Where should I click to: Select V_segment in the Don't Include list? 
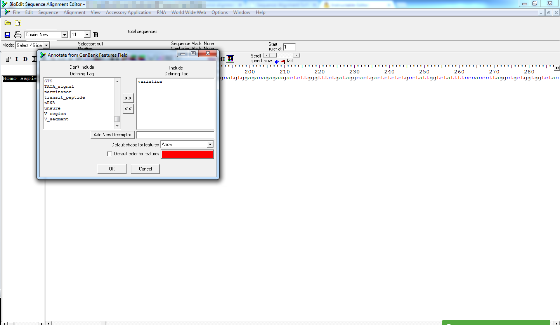pyautogui.click(x=56, y=119)
